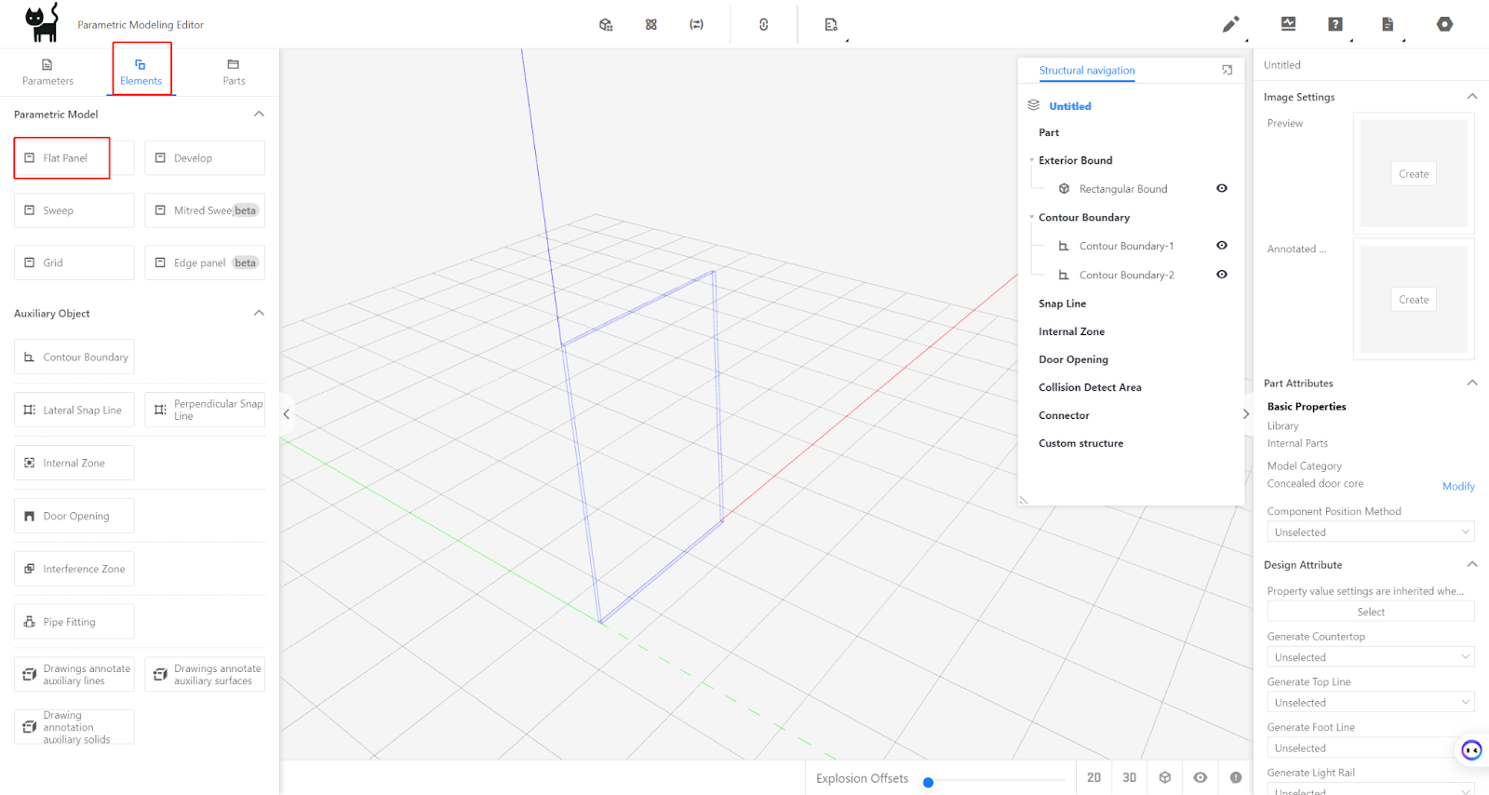
Task: Expand right panel arrow beside Connector
Action: (1246, 414)
